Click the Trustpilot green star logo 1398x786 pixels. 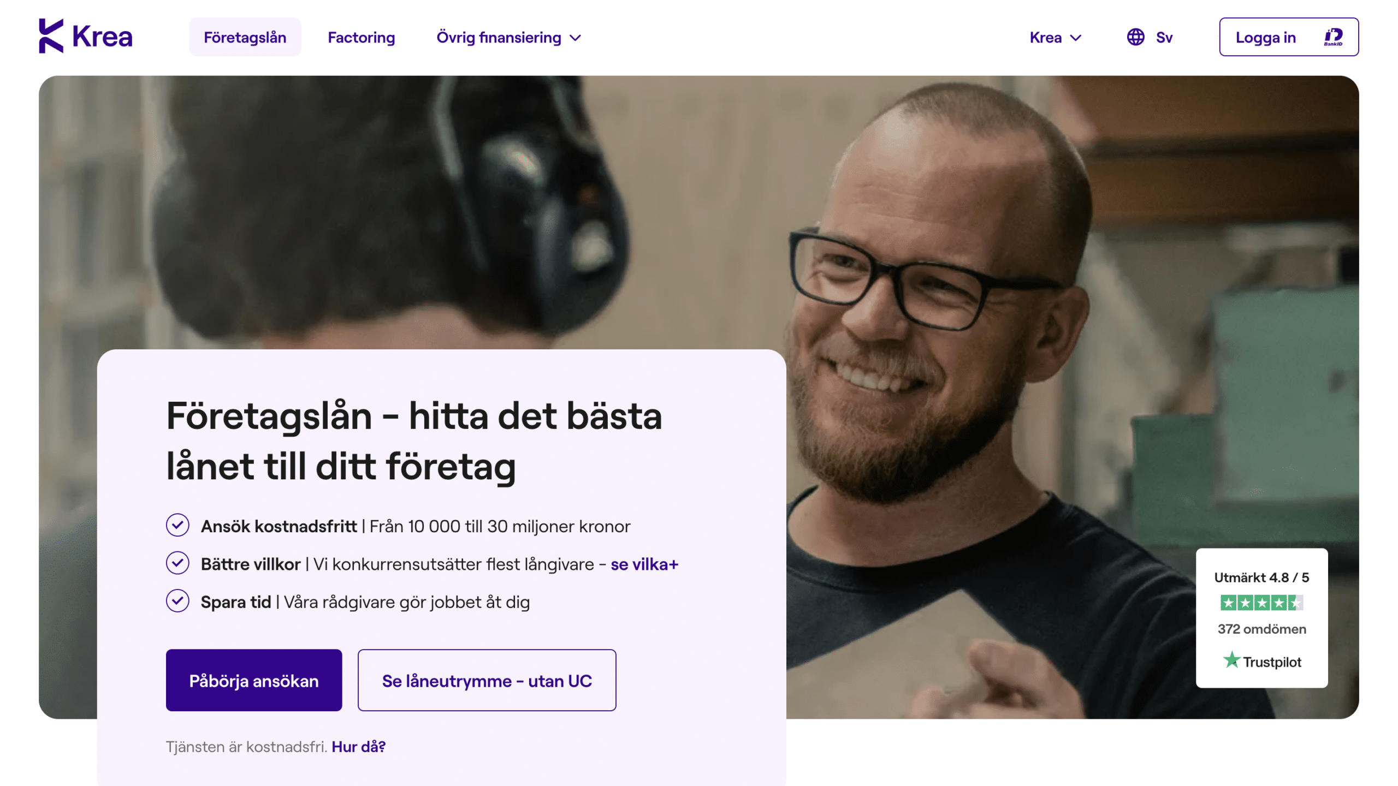click(x=1231, y=660)
